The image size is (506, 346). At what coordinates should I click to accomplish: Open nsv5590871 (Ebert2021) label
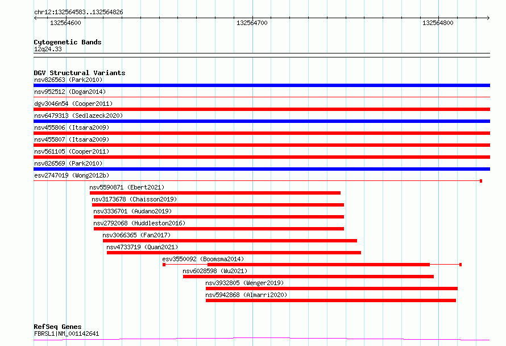tap(127, 187)
